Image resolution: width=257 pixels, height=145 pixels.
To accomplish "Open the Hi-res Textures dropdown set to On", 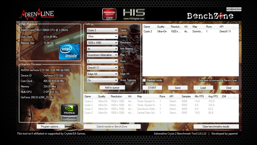I will pyautogui.click(x=102, y=80).
